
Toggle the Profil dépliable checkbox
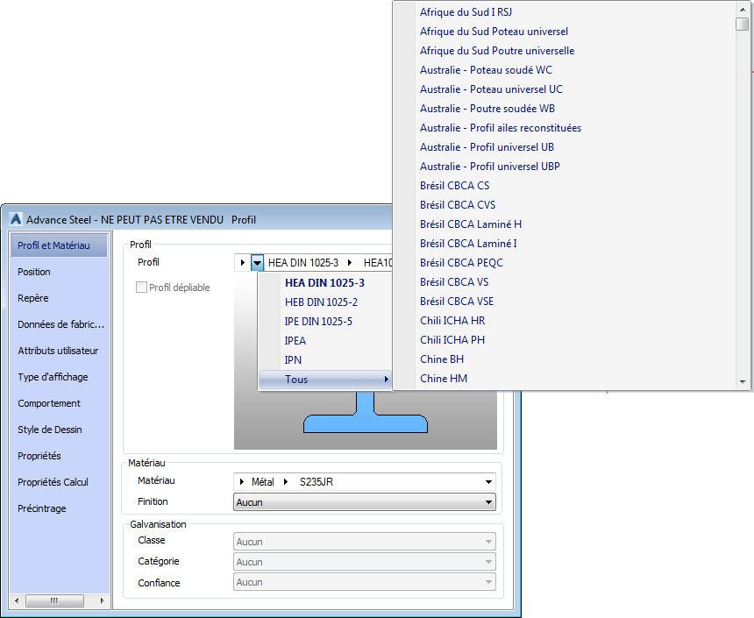[x=141, y=288]
